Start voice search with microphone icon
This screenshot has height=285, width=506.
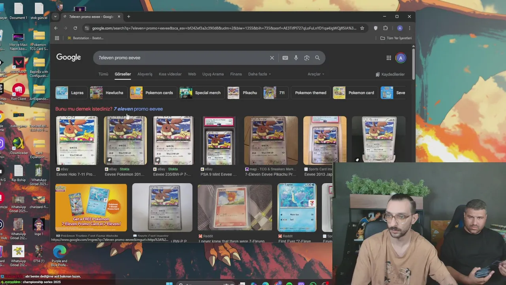pyautogui.click(x=296, y=58)
